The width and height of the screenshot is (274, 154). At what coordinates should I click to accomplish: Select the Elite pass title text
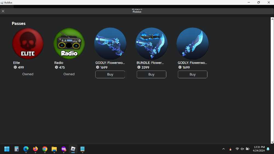click(x=16, y=63)
